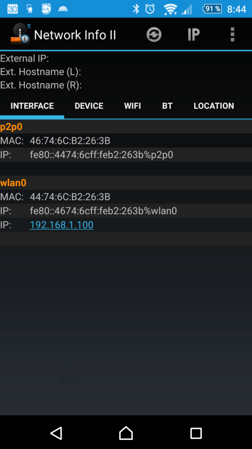Tap the Android home navigation button

pos(126,433)
